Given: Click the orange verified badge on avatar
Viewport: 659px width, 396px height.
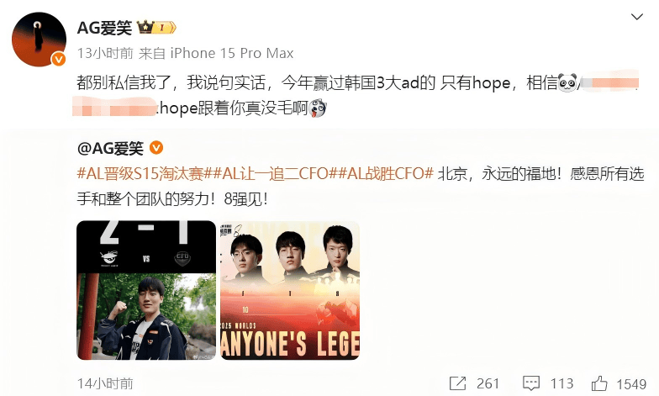Looking at the screenshot, I should pos(59,59).
